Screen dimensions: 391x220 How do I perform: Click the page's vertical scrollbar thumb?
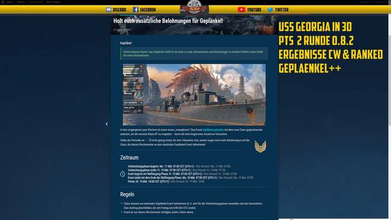pyautogui.click(x=390, y=80)
